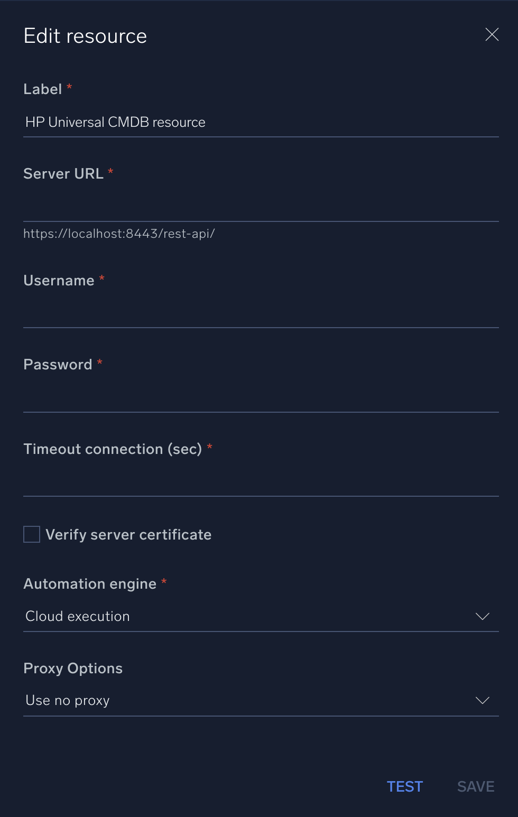Close the Edit resource dialog
Image resolution: width=518 pixels, height=817 pixels.
(x=492, y=34)
